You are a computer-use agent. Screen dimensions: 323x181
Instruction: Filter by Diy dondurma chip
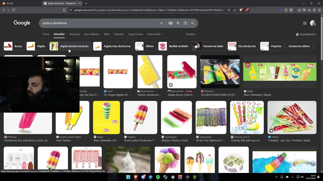tap(243, 46)
